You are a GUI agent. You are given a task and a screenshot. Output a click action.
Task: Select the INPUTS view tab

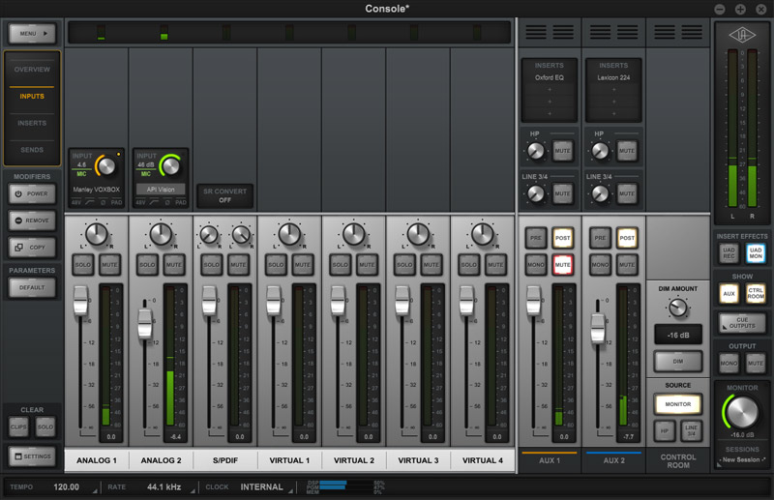coord(32,97)
